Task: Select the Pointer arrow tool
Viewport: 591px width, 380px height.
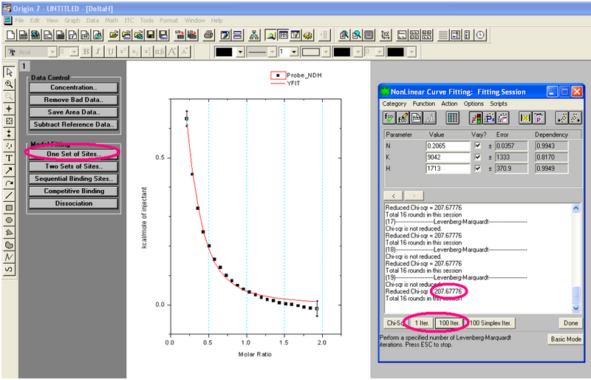Action: pyautogui.click(x=9, y=72)
